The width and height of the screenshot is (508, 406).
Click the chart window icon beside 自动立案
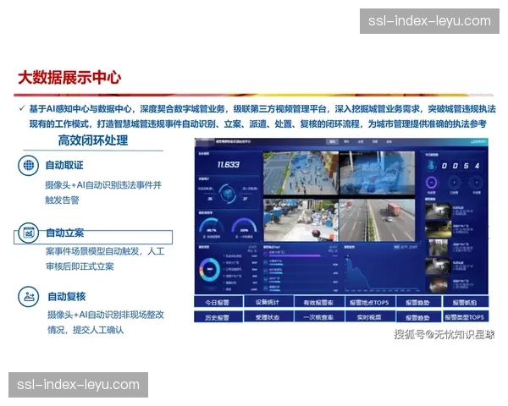click(29, 233)
